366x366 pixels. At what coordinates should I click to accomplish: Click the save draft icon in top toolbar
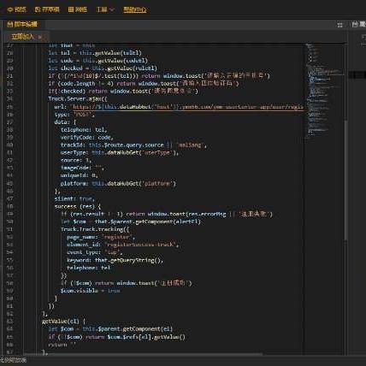(37, 9)
